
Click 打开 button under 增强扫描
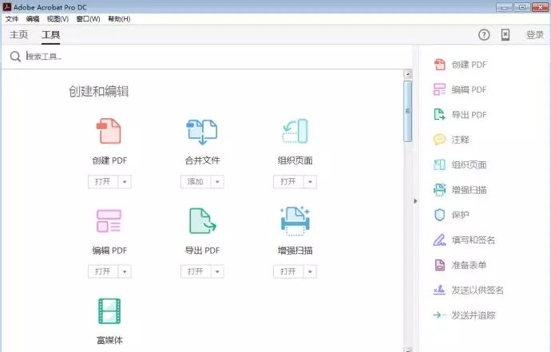pyautogui.click(x=288, y=271)
